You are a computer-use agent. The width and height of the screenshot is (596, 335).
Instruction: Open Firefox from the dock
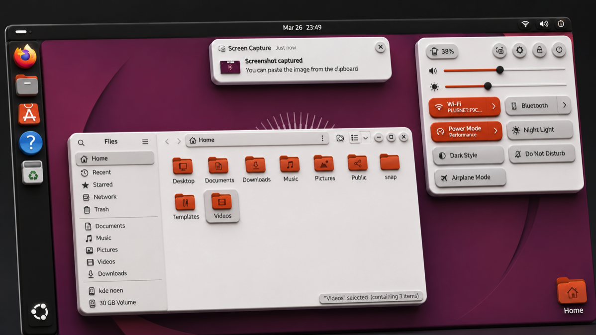(25, 56)
